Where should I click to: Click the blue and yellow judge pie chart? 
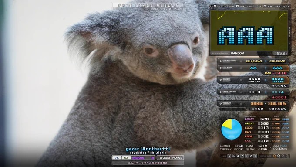[x=232, y=129]
